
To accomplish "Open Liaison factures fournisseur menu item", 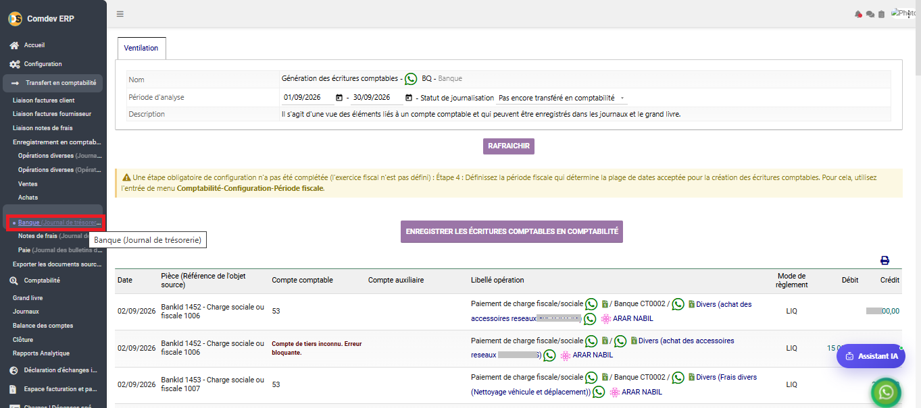I will [x=52, y=114].
